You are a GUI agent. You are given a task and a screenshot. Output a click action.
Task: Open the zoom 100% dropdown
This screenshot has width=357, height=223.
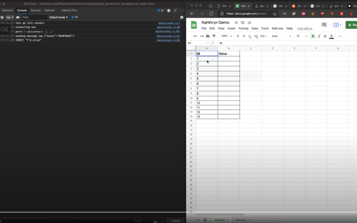click(225, 36)
